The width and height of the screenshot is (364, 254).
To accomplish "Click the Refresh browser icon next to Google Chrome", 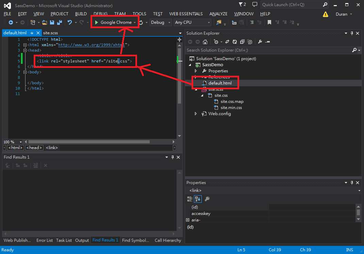I will click(141, 22).
